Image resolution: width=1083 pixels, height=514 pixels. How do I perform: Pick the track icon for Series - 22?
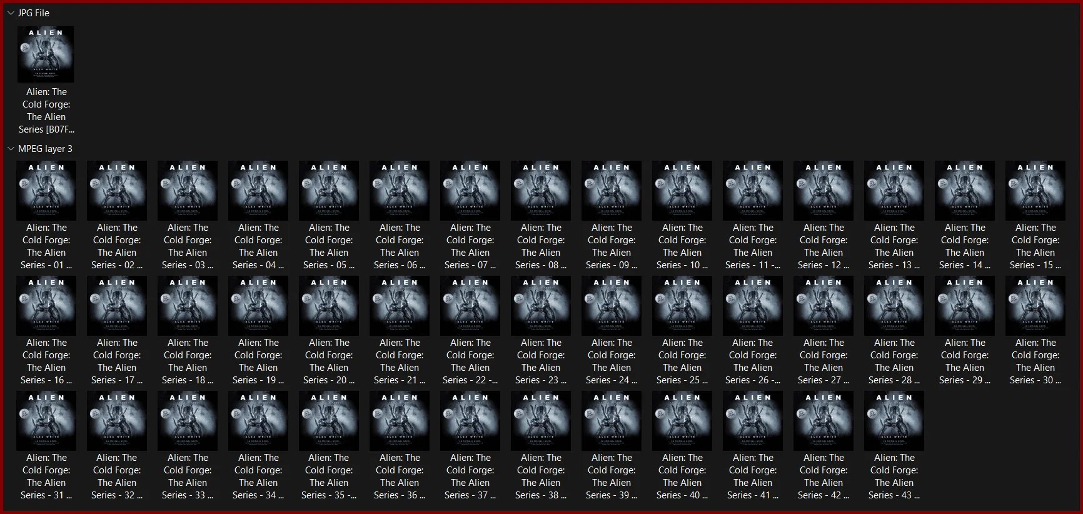pos(470,306)
